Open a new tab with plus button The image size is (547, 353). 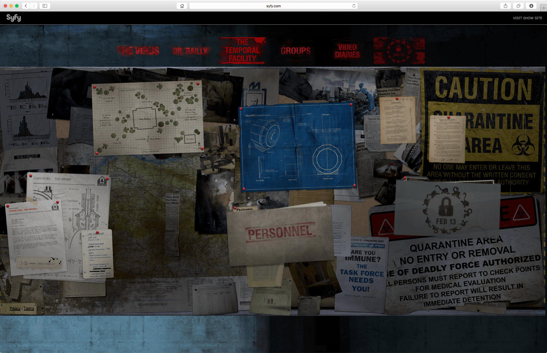pos(544,8)
